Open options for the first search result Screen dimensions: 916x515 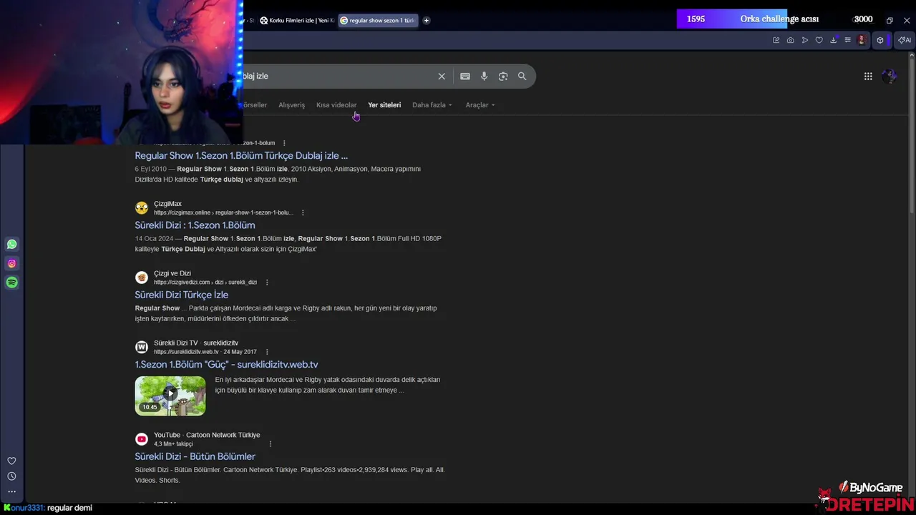click(284, 143)
